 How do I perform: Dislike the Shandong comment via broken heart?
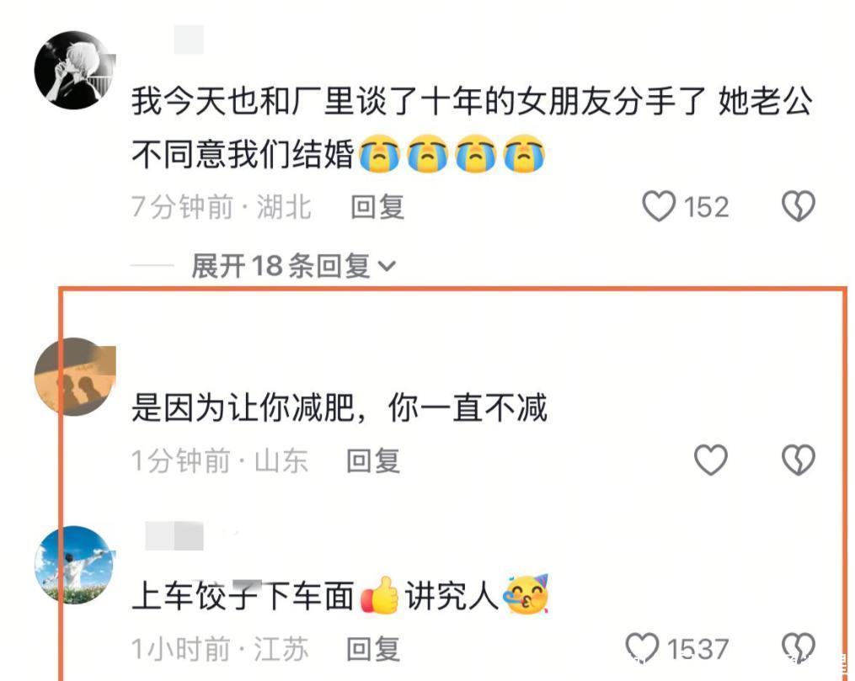799,460
